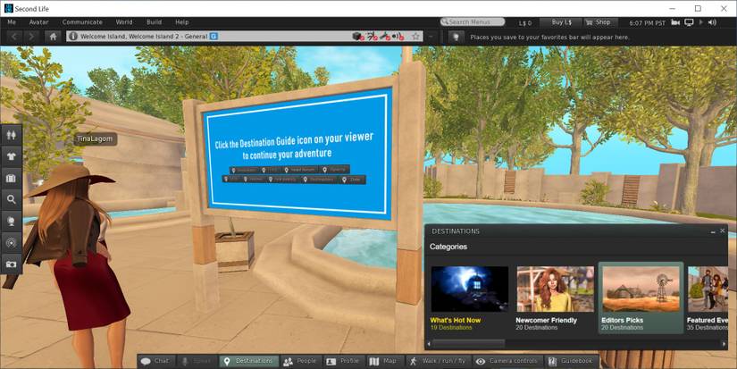Select Newcomer Friendly category thumbnail
Image resolution: width=737 pixels, height=369 pixels.
(x=555, y=289)
